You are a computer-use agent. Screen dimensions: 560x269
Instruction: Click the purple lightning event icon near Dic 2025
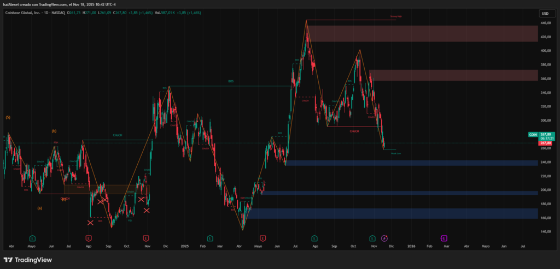pos(384,238)
